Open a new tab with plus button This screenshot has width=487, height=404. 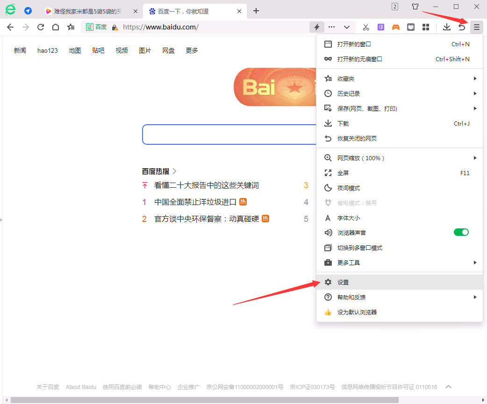[256, 11]
